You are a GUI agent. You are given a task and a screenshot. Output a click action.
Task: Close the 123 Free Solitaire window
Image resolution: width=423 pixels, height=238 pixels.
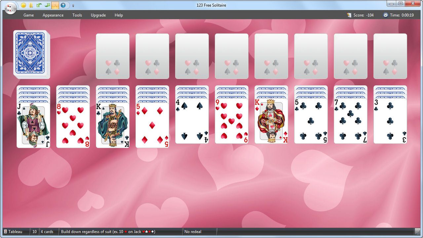click(412, 3)
